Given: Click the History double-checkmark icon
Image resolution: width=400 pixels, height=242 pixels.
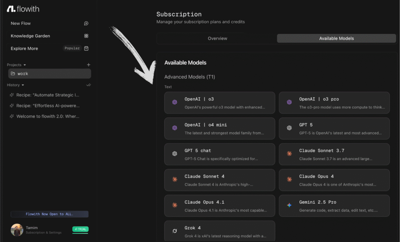Looking at the screenshot, I should click(x=89, y=85).
